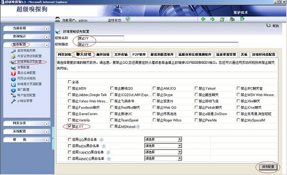Image resolution: width=287 pixels, height=175 pixels.
Task: Enable the 禁止Skype checkbox
Action: click(x=154, y=95)
